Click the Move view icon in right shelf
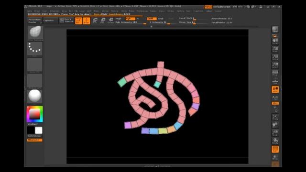306x172 pixels. (275, 125)
